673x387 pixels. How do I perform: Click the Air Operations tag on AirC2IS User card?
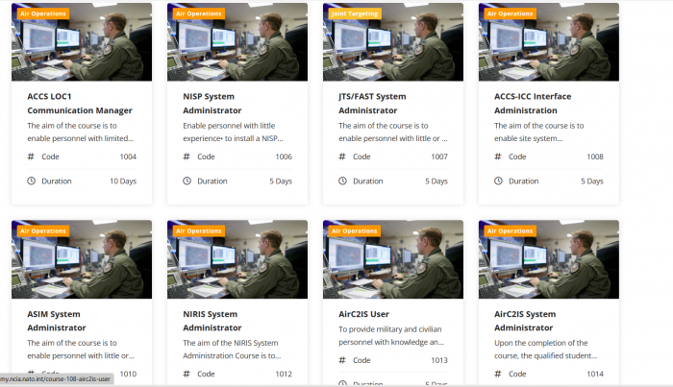[355, 231]
